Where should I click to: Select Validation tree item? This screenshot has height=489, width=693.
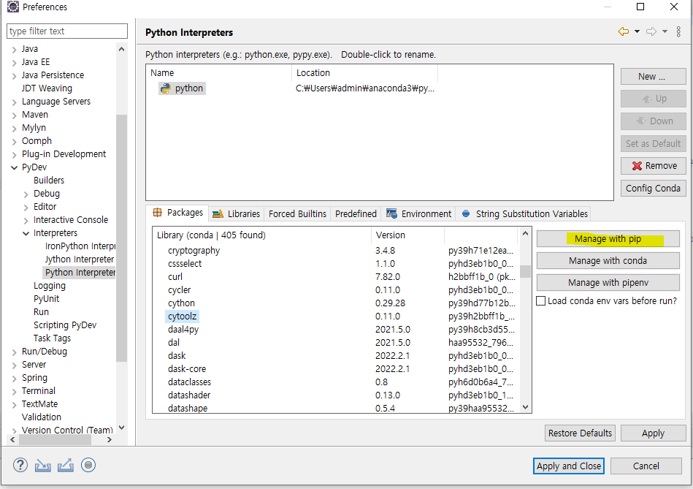click(x=42, y=417)
